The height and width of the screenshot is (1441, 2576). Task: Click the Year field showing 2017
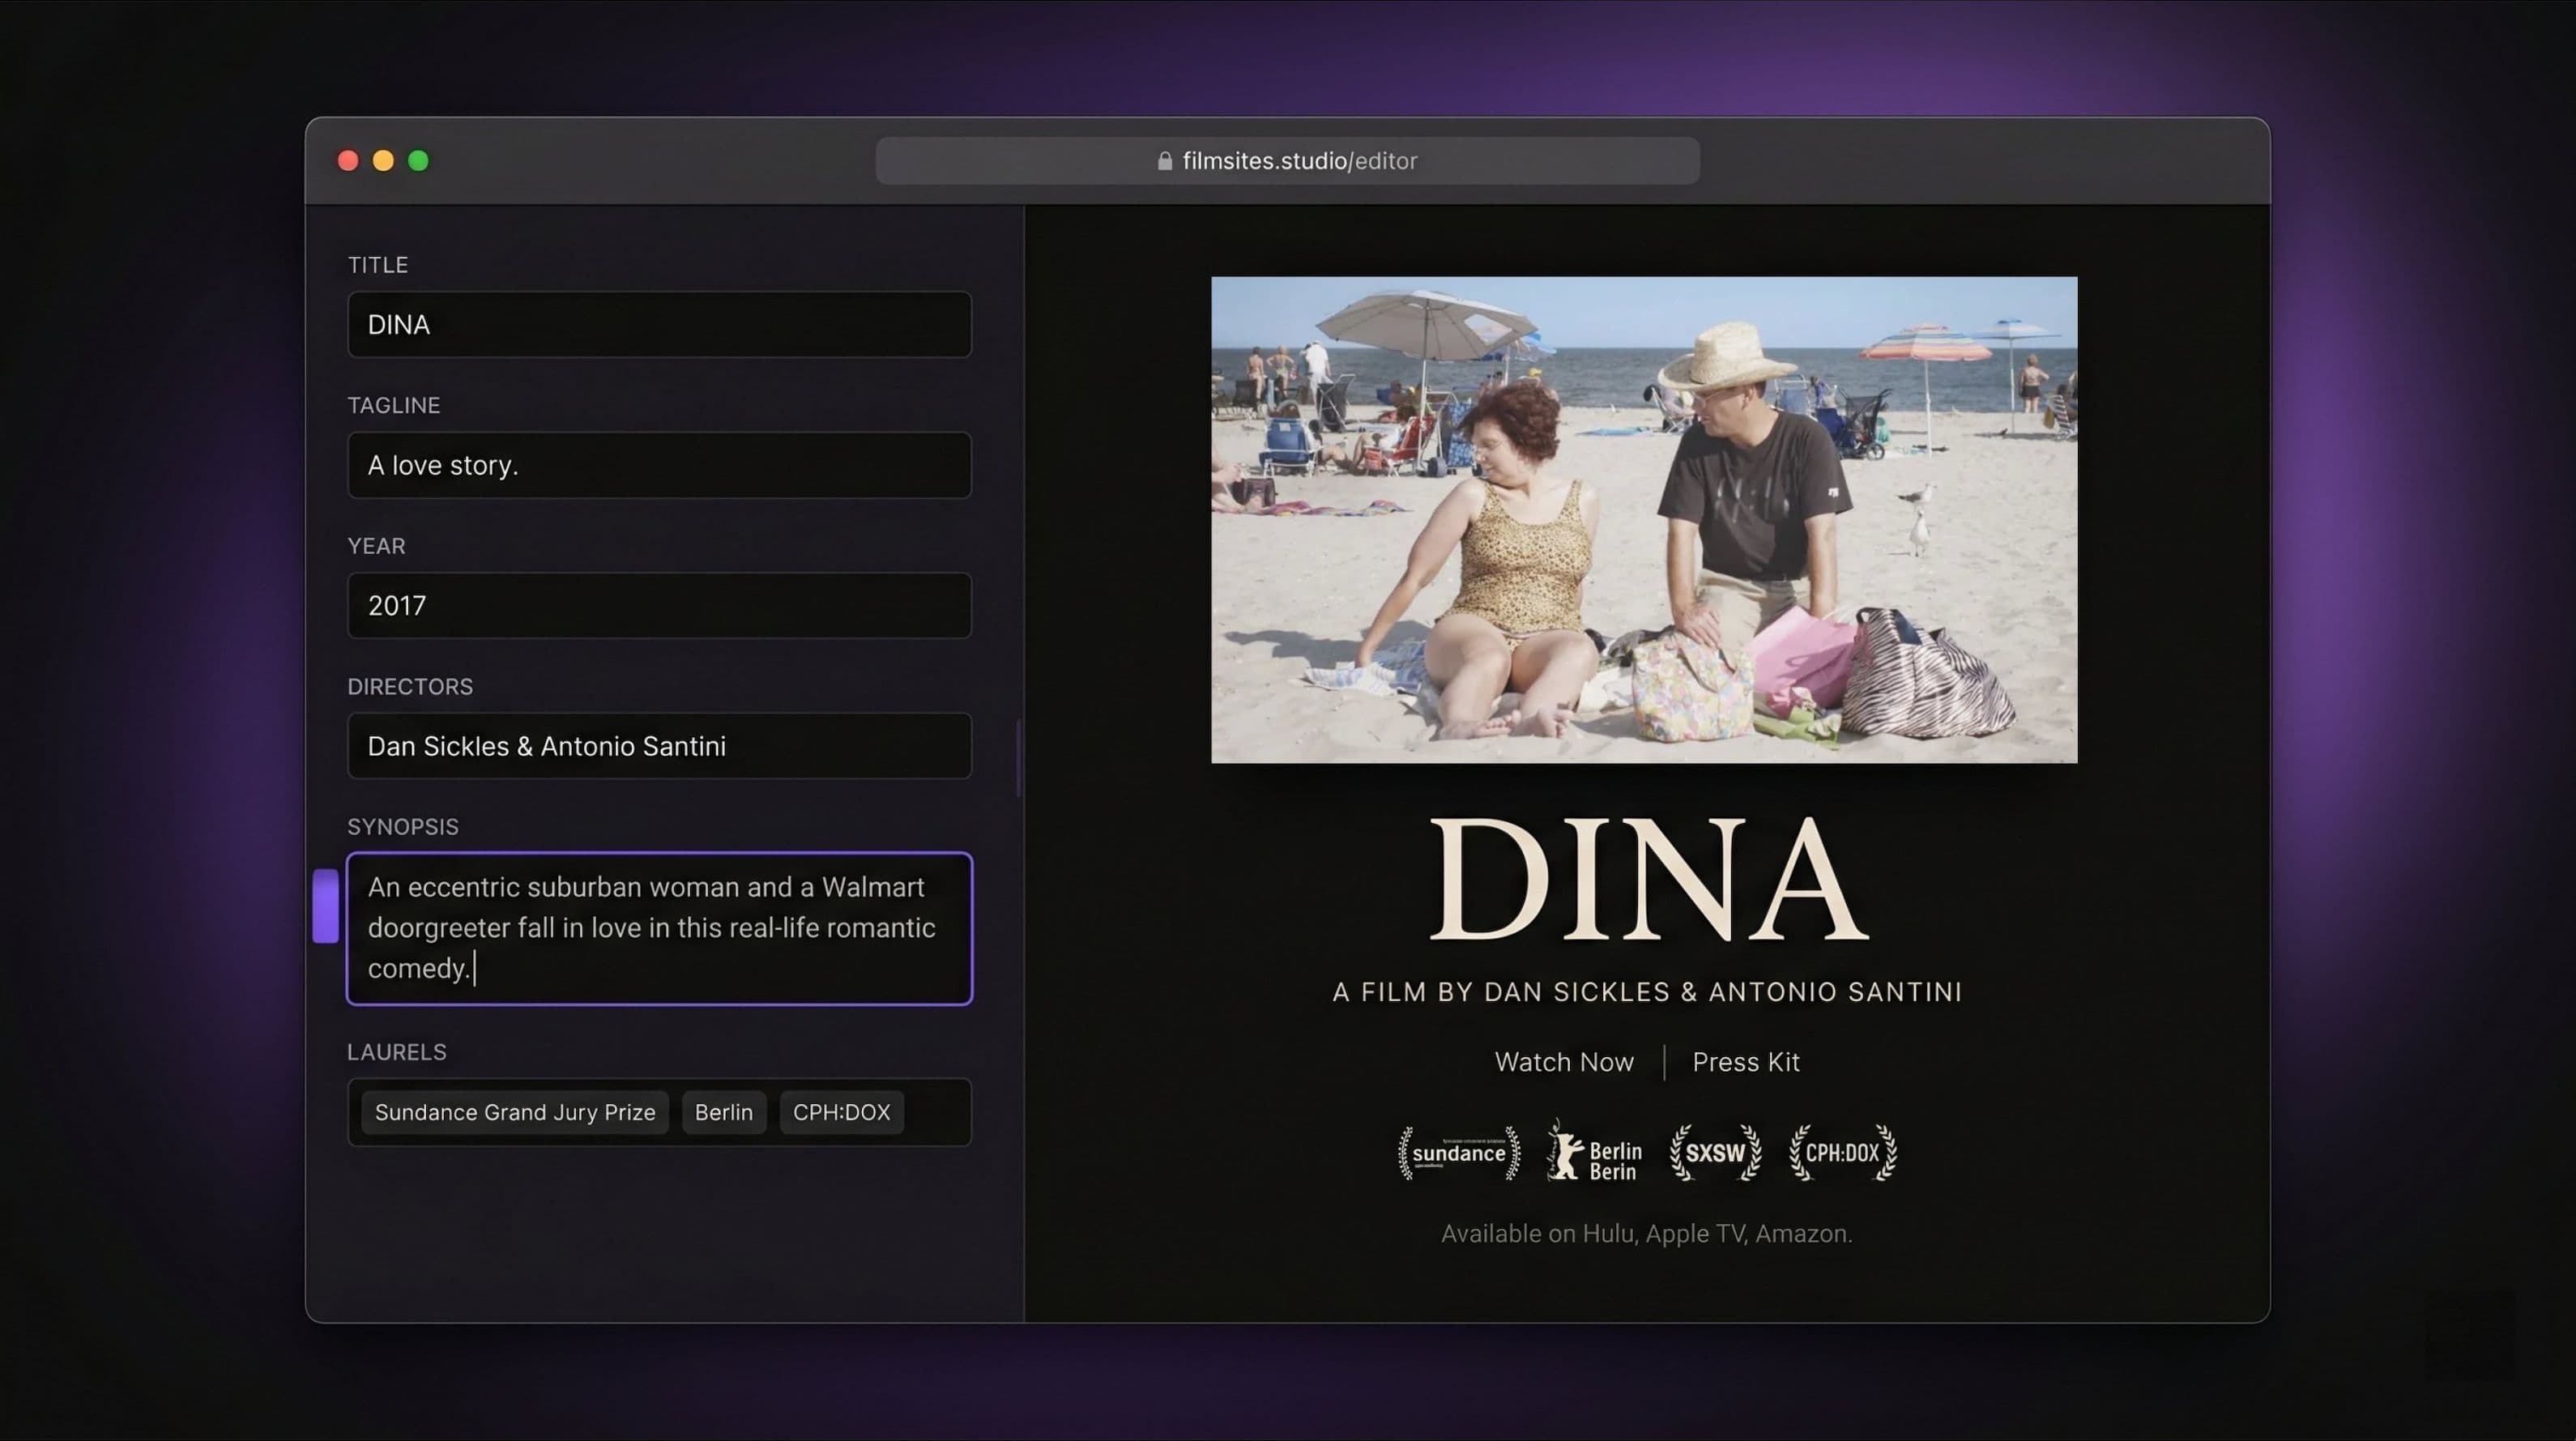[x=659, y=605]
